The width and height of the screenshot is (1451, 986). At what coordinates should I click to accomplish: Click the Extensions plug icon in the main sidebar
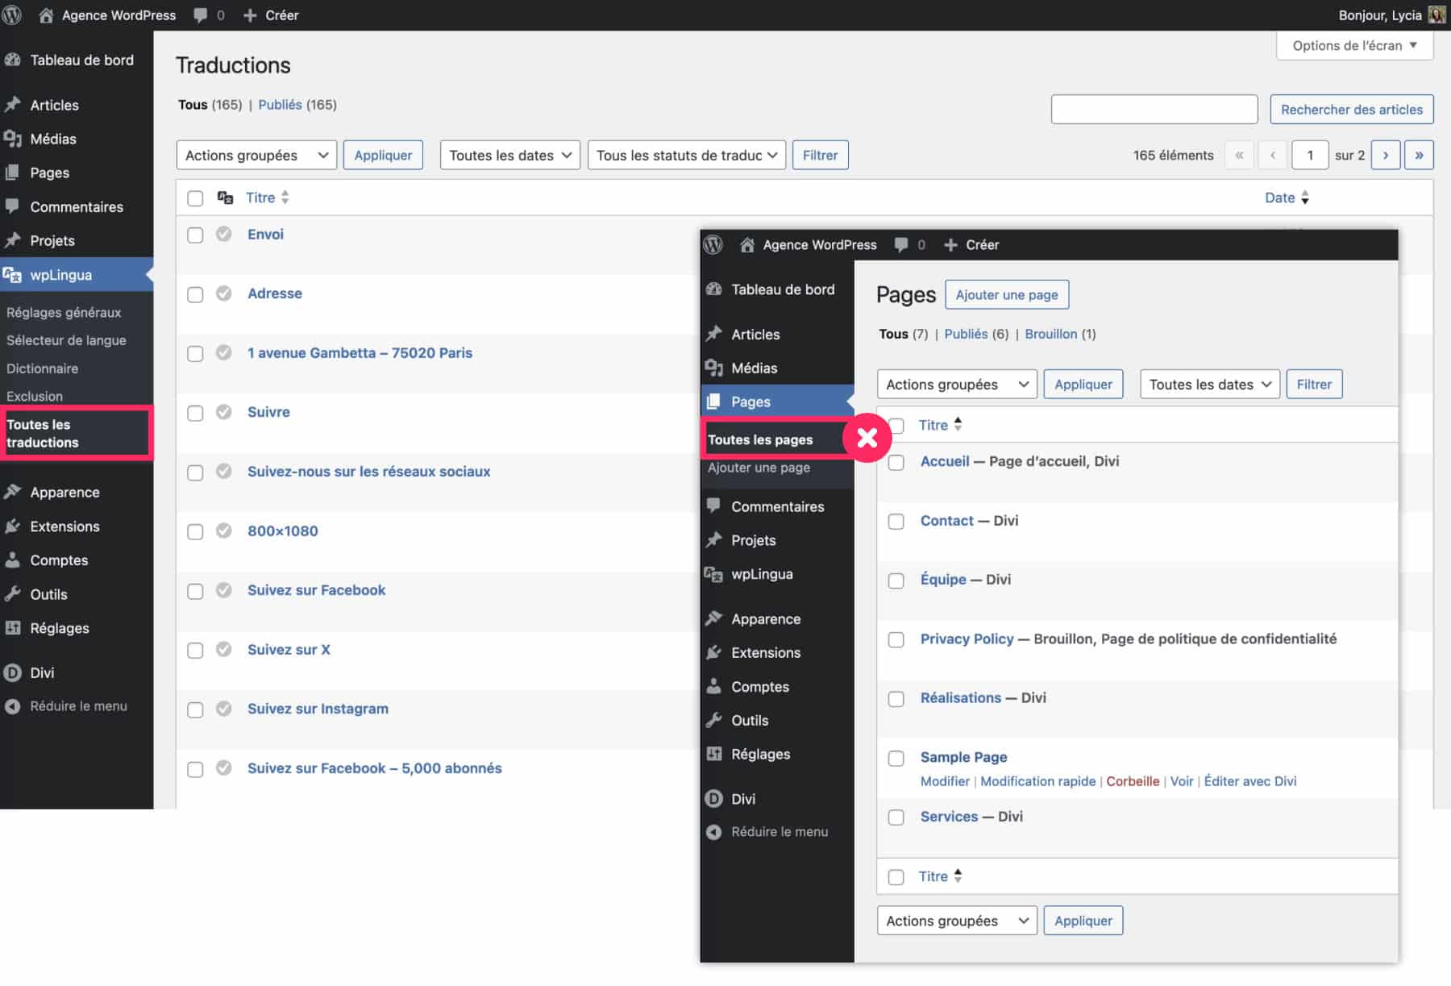tap(12, 526)
